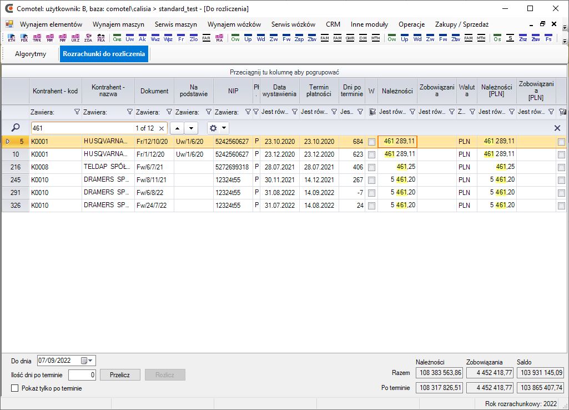Enable 'Pokaż tylko po terminie' checkbox
The image size is (569, 410).
tap(15, 388)
